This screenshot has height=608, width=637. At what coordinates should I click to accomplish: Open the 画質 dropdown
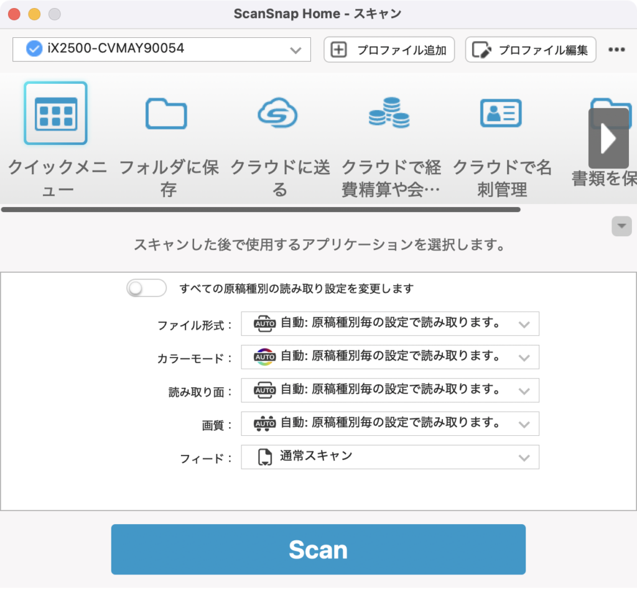click(390, 424)
